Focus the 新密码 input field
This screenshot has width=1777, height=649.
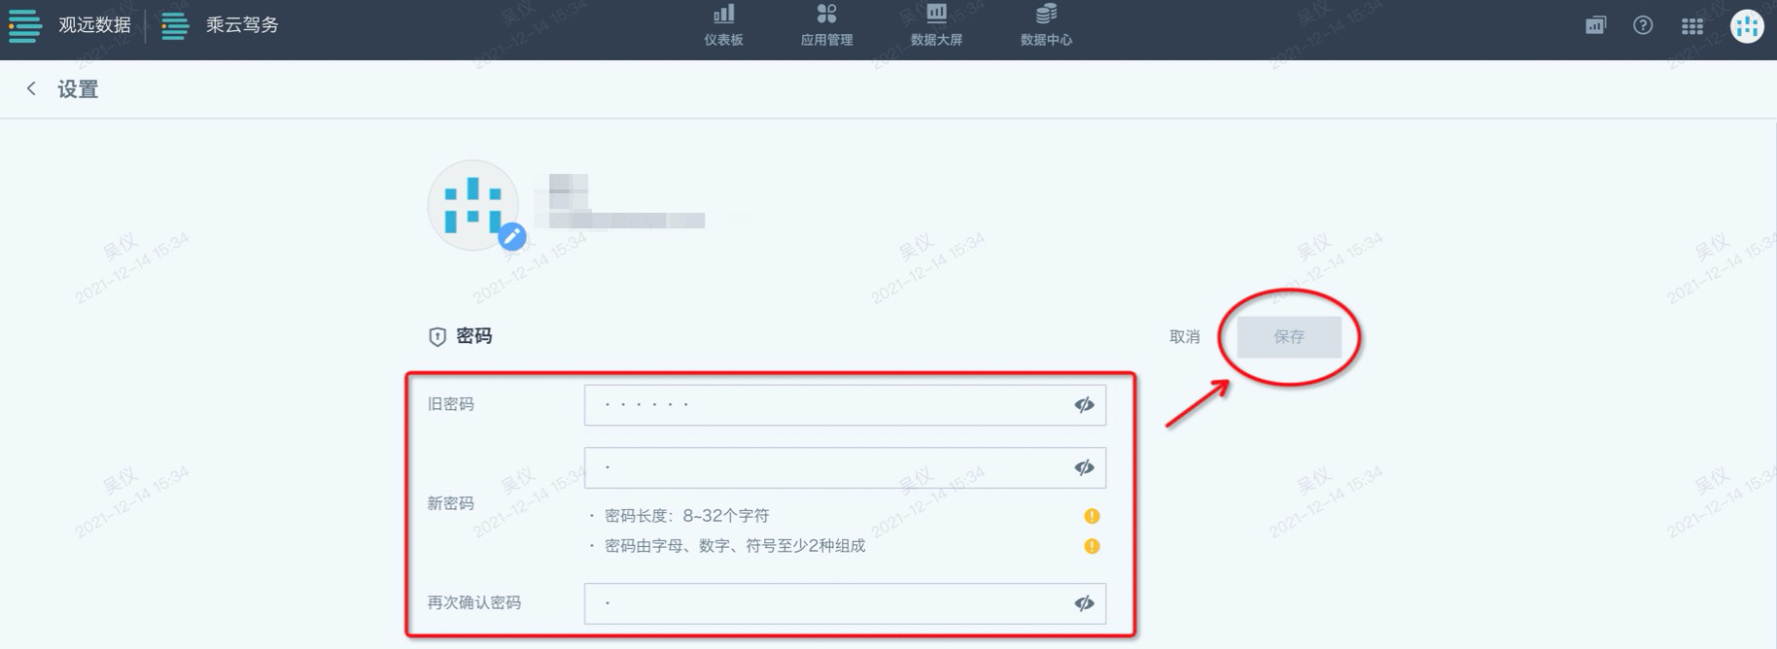[x=845, y=468]
